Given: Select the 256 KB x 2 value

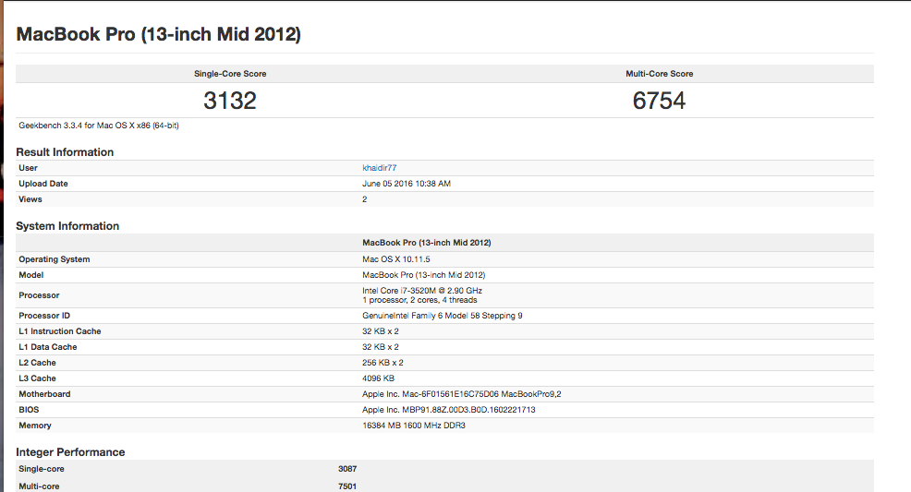Looking at the screenshot, I should pos(383,363).
